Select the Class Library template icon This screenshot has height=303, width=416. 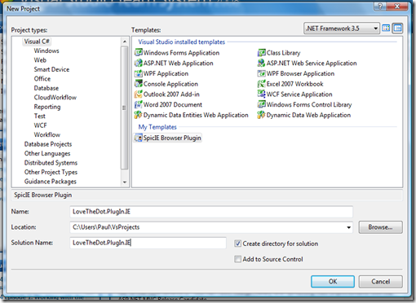tap(262, 52)
